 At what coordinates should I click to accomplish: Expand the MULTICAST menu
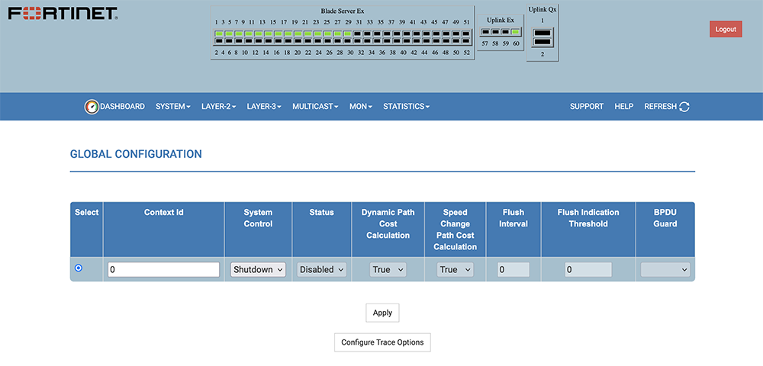click(315, 107)
